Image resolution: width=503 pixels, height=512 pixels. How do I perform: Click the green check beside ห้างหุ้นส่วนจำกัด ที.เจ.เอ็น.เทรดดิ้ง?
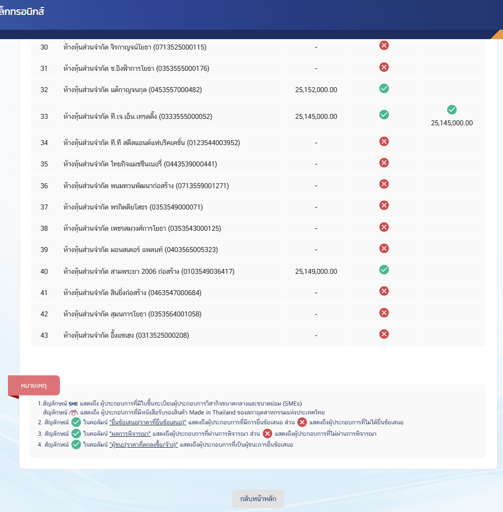click(x=384, y=114)
